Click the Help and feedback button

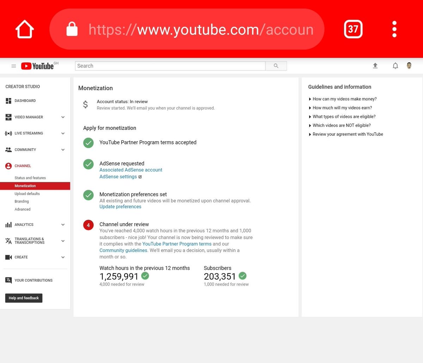click(24, 298)
